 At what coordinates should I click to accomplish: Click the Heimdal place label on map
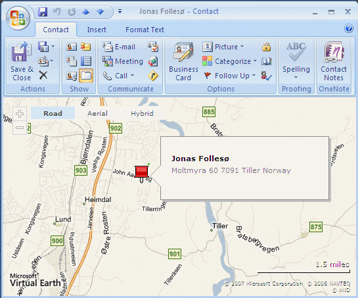coord(98,200)
